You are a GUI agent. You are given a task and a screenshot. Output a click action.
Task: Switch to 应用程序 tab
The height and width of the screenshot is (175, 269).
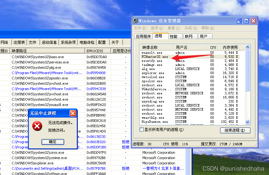(x=143, y=36)
